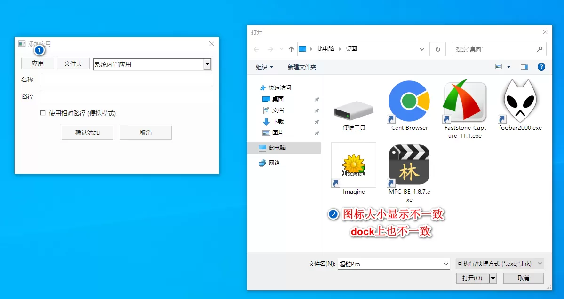Open the 组织 menu
The width and height of the screenshot is (564, 299).
[x=264, y=67]
